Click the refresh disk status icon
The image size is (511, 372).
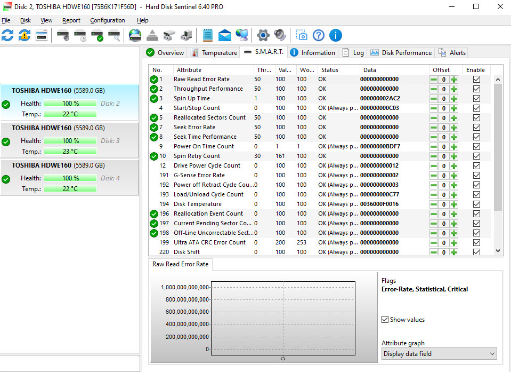pyautogui.click(x=7, y=35)
